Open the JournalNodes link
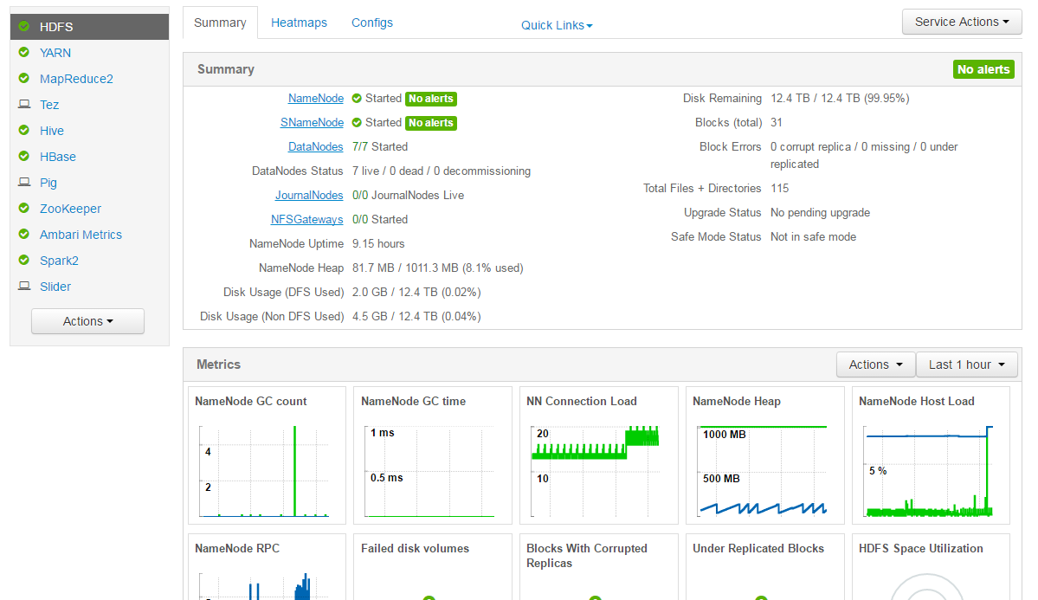 (x=309, y=196)
